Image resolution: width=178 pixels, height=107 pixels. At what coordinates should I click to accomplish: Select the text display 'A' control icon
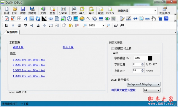click(26, 18)
